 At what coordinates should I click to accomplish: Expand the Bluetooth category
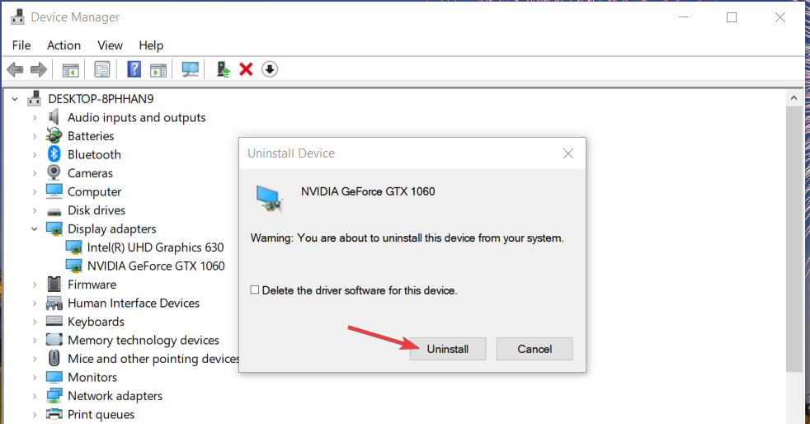[35, 155]
